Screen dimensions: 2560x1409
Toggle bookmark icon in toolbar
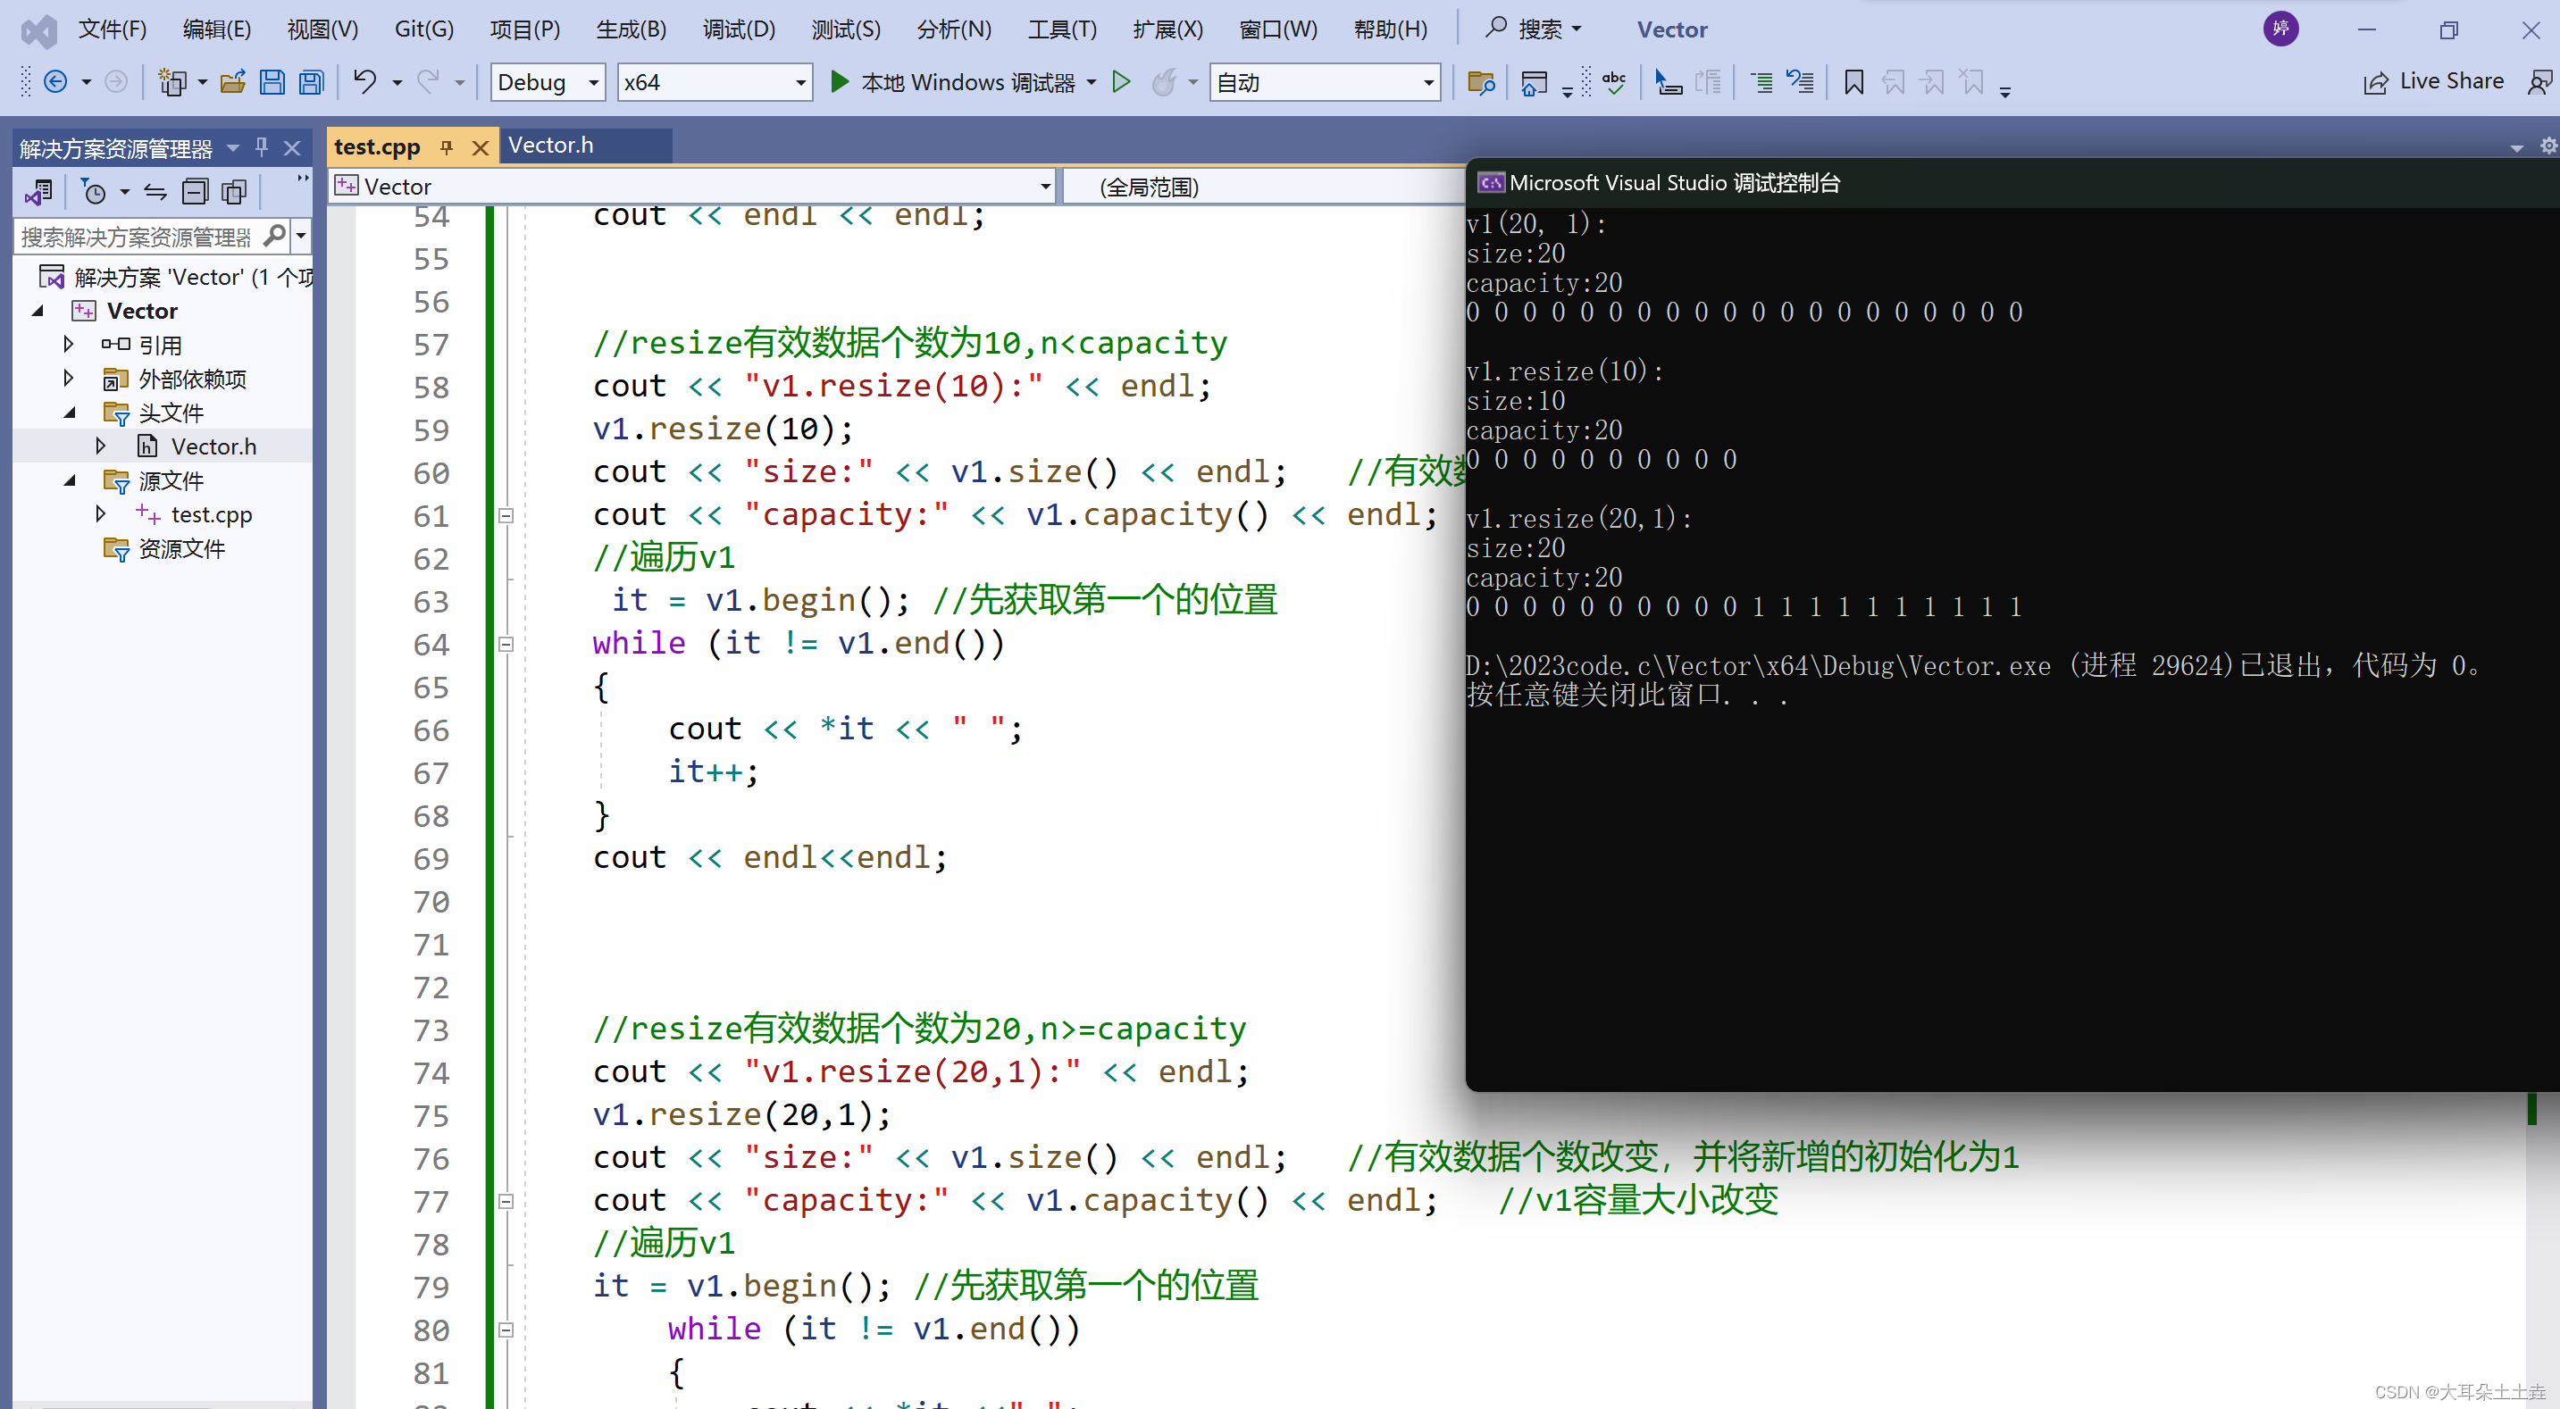1853,82
